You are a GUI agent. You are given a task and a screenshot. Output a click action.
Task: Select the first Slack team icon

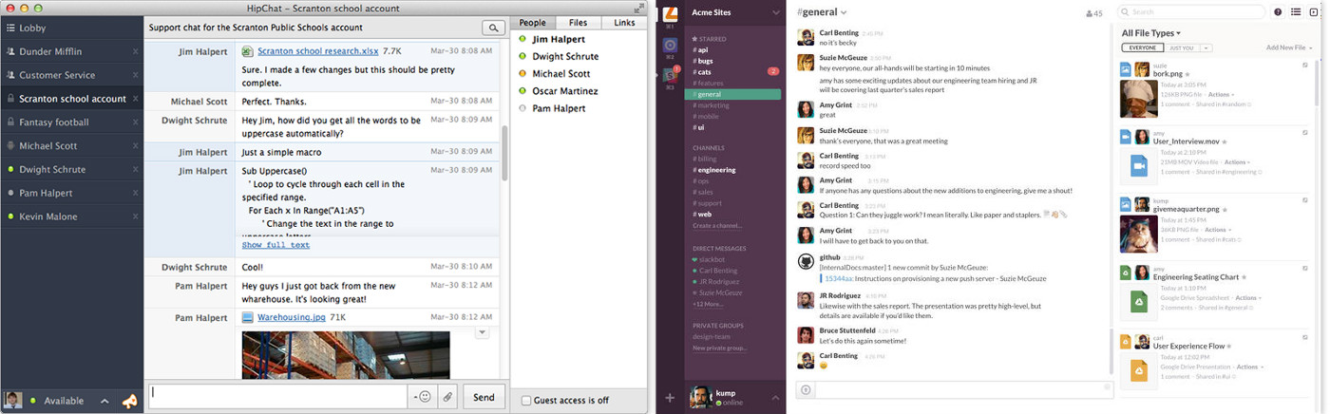click(670, 13)
